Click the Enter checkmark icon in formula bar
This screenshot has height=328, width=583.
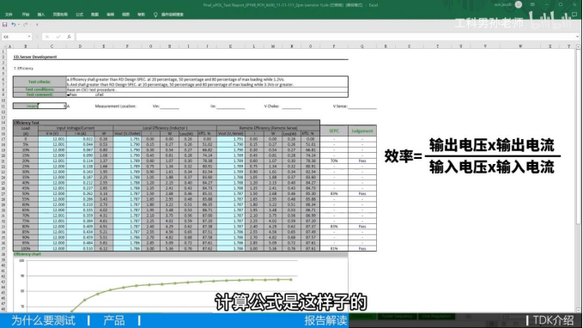58,37
